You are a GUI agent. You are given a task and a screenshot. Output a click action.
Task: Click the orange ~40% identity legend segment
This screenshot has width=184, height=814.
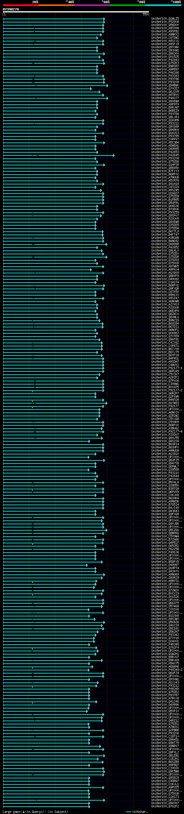pos(56,5)
